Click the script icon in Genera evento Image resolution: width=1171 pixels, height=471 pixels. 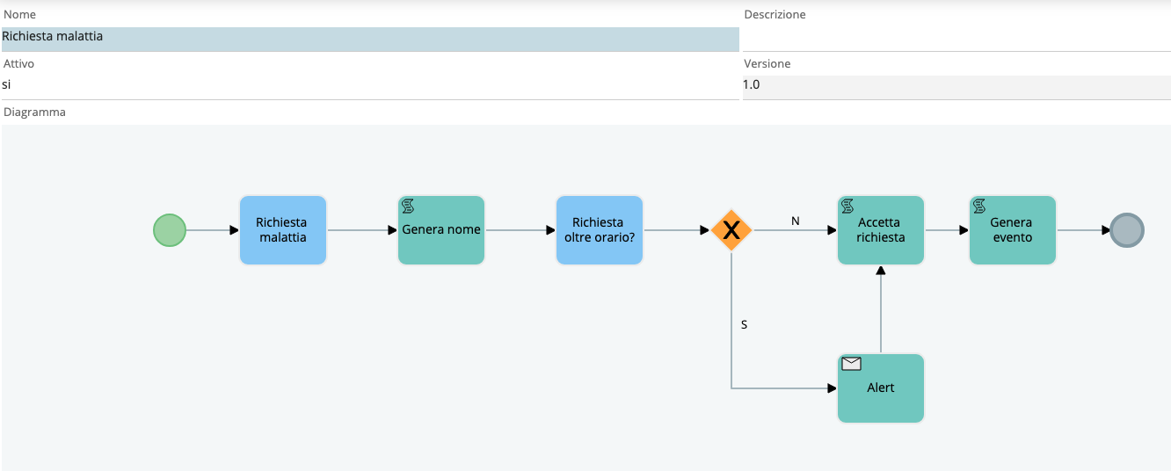pyautogui.click(x=979, y=206)
